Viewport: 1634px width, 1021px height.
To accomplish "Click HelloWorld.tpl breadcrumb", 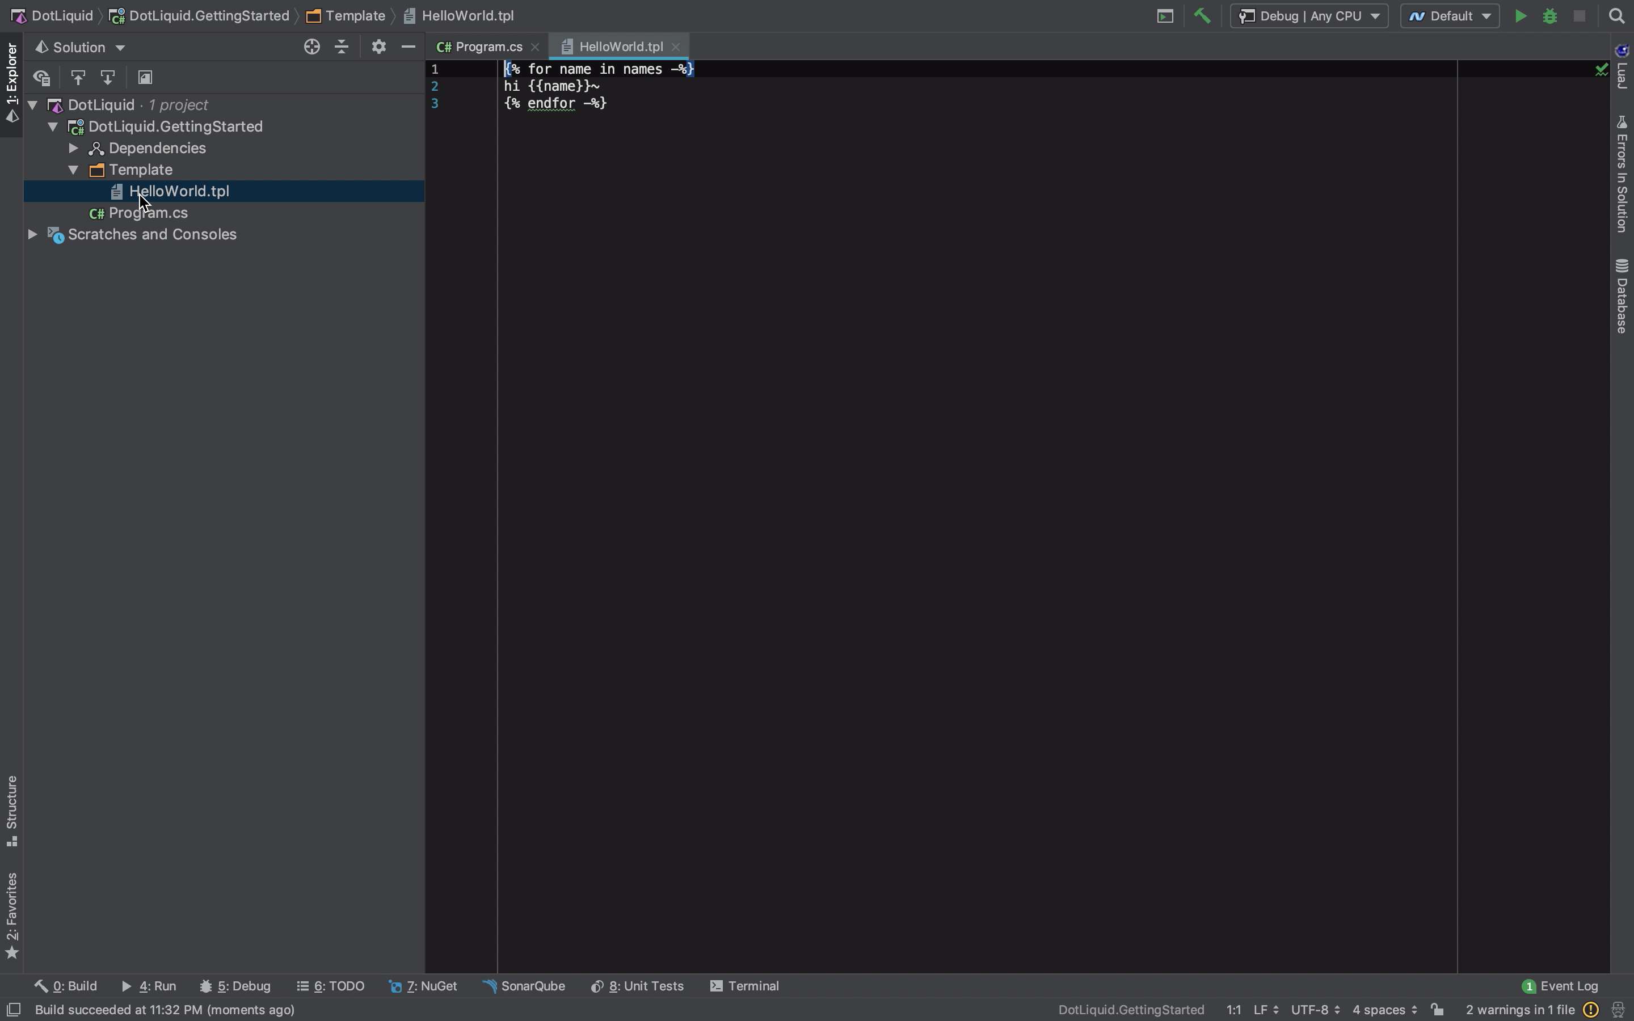I will (459, 16).
